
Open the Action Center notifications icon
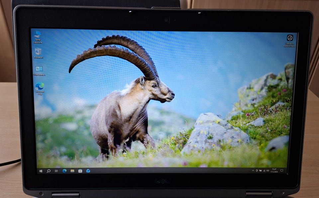[x=282, y=170]
